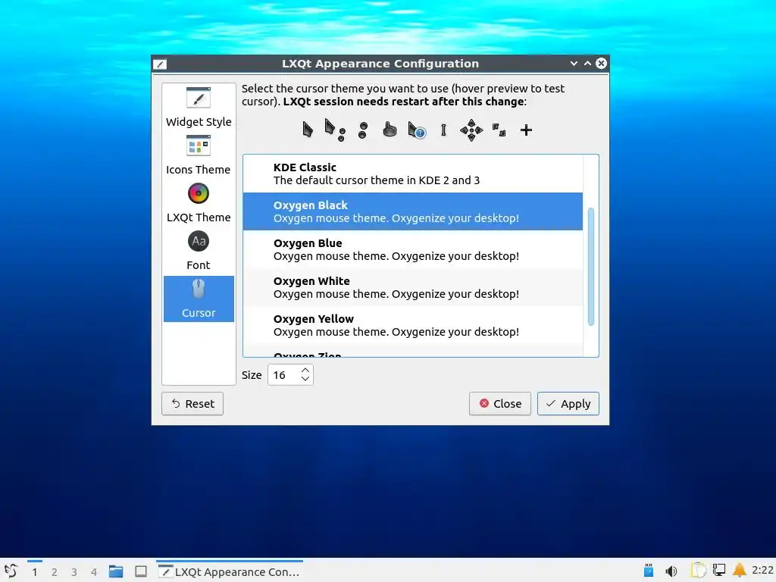This screenshot has height=582, width=776.
Task: Click the cursor theme list scrollbar
Action: pyautogui.click(x=590, y=266)
